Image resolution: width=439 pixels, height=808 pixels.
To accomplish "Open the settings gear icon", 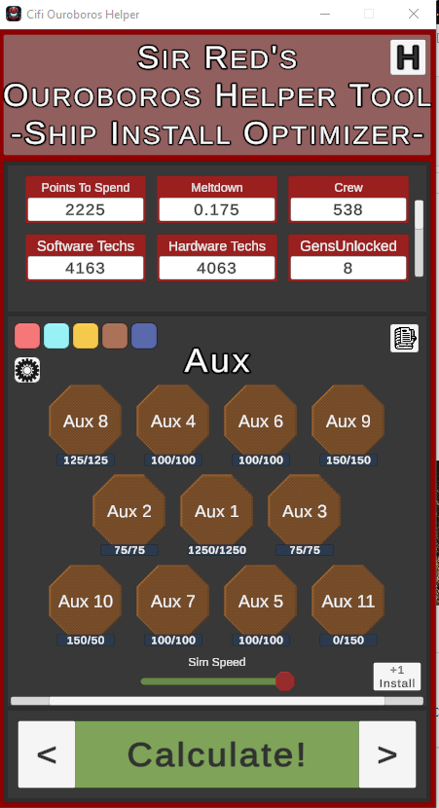I will (x=27, y=370).
